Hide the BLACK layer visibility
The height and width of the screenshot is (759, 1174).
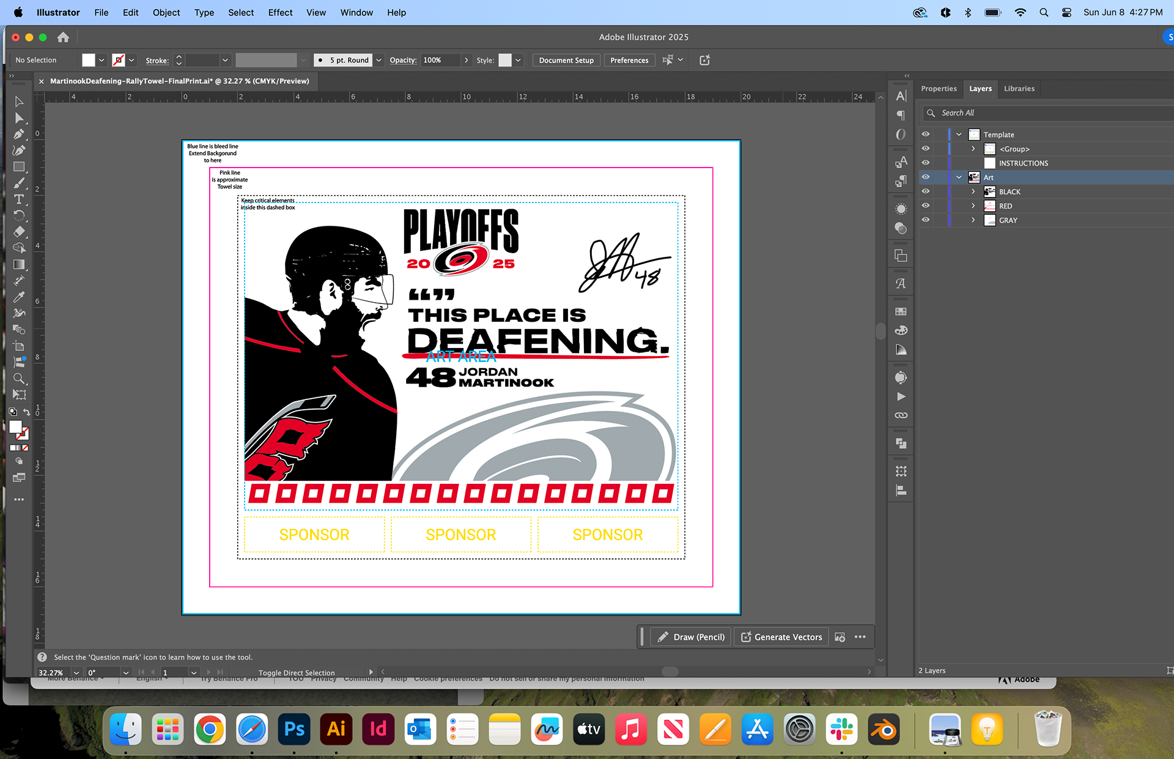tap(925, 191)
